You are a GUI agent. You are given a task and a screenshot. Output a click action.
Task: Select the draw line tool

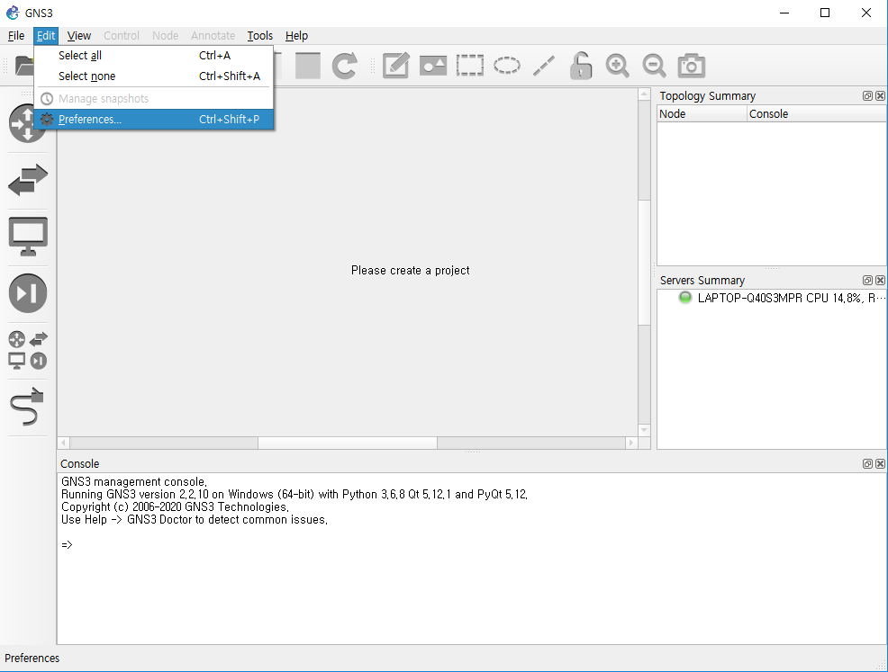[x=544, y=66]
